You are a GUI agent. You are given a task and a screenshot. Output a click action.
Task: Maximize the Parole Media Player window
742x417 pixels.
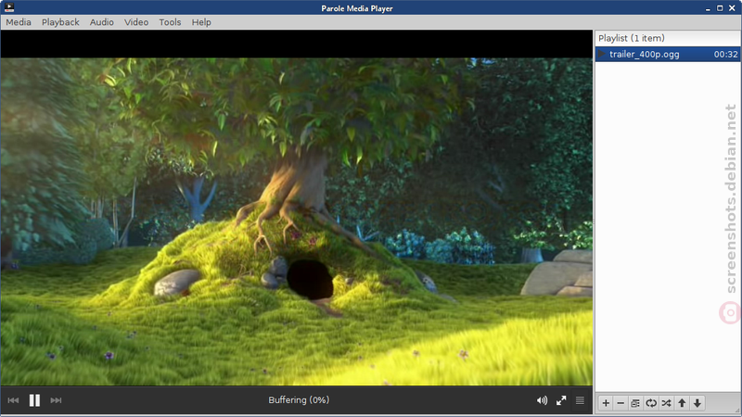(720, 8)
